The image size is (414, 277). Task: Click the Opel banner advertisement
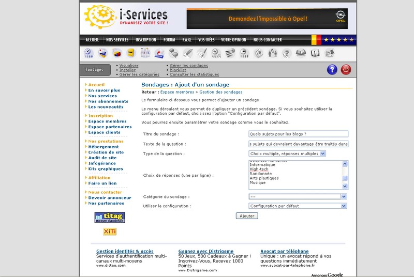pyautogui.click(x=267, y=19)
